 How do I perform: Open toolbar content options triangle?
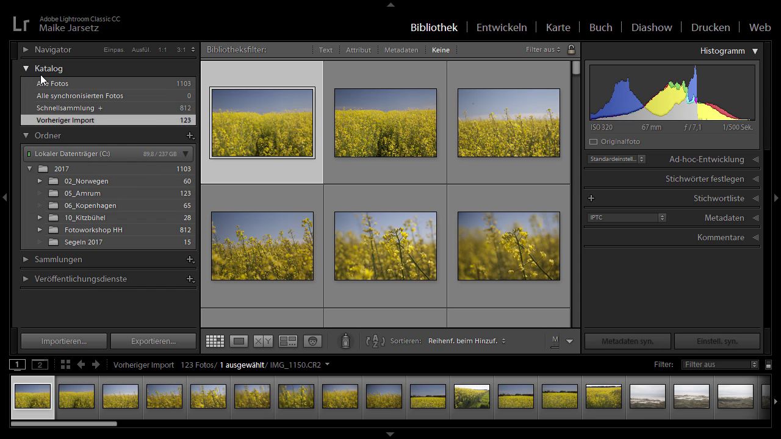click(569, 341)
